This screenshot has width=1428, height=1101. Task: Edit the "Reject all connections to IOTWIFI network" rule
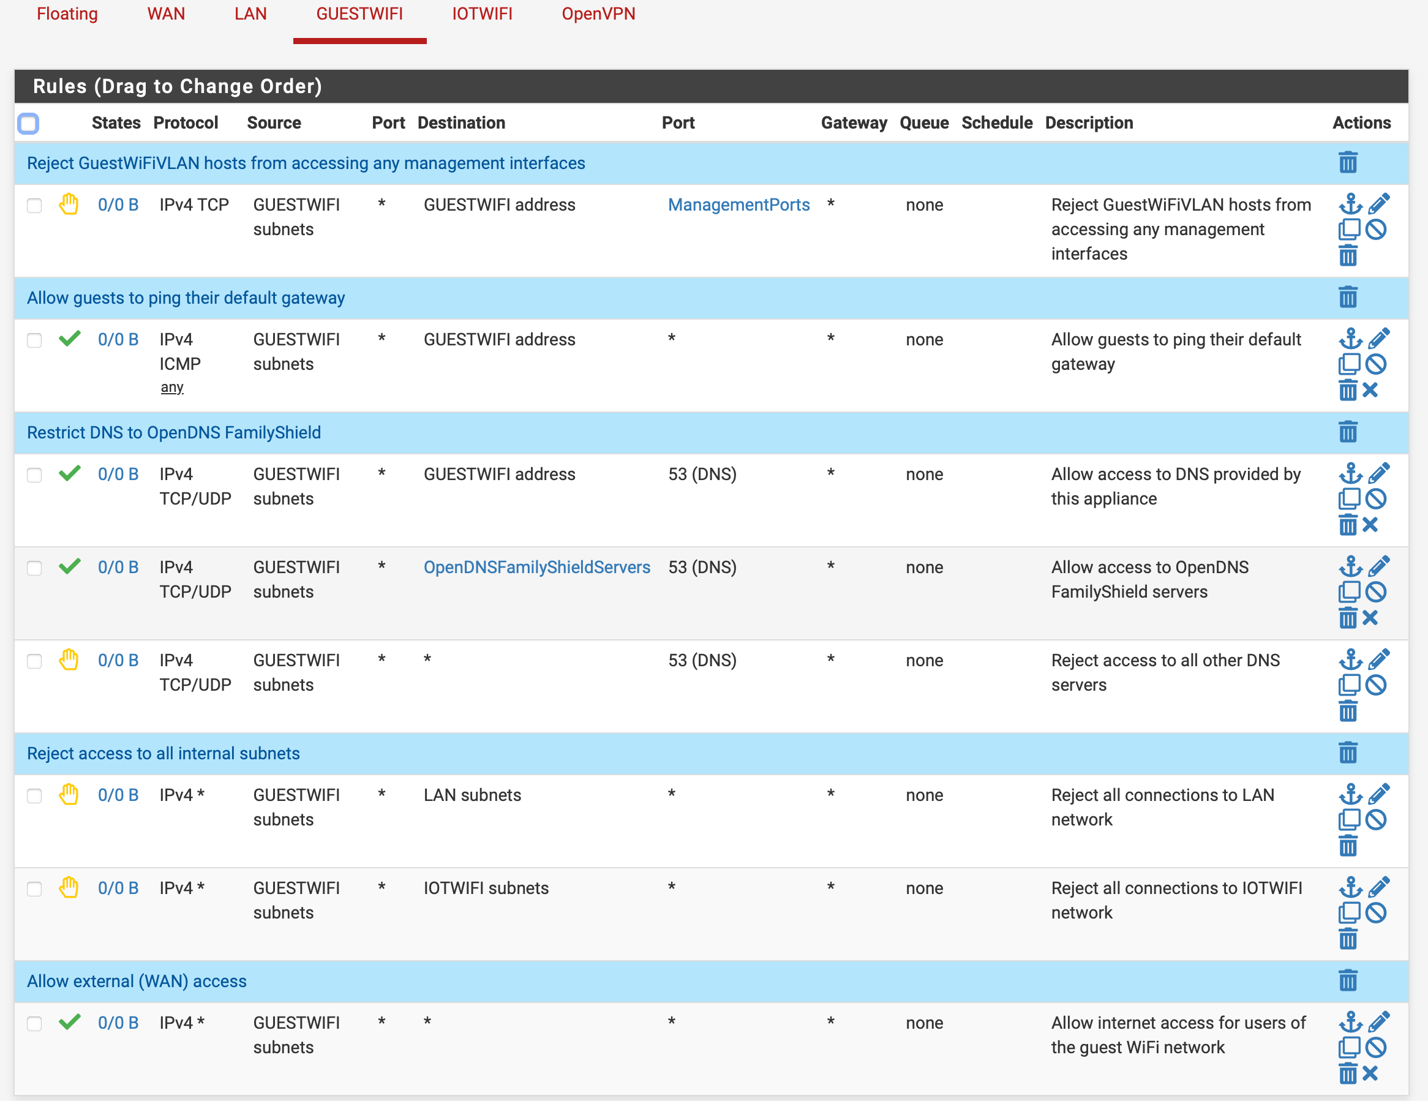[x=1380, y=887]
